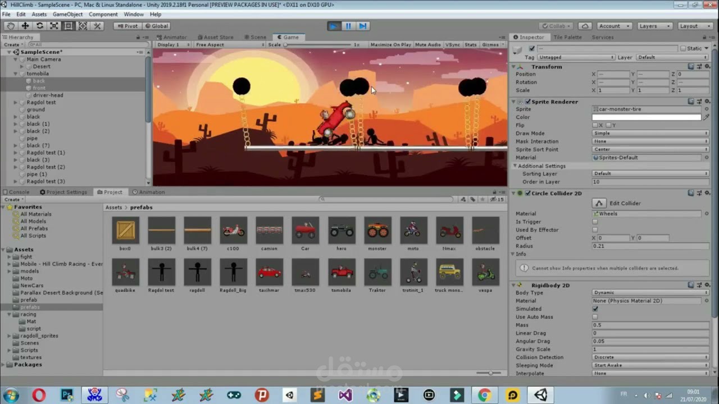Click the Edit Collider icon button
Screen dimensions: 719x404
(599, 203)
